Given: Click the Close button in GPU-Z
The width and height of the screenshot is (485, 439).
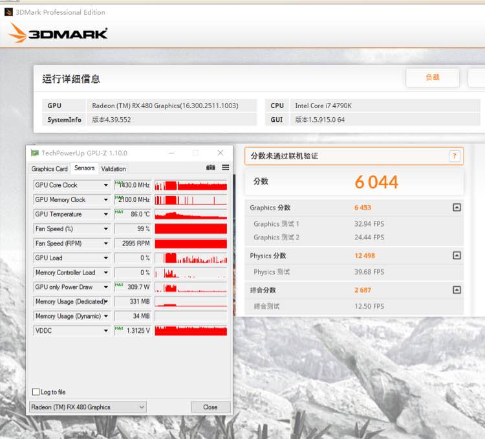Looking at the screenshot, I should coord(211,407).
